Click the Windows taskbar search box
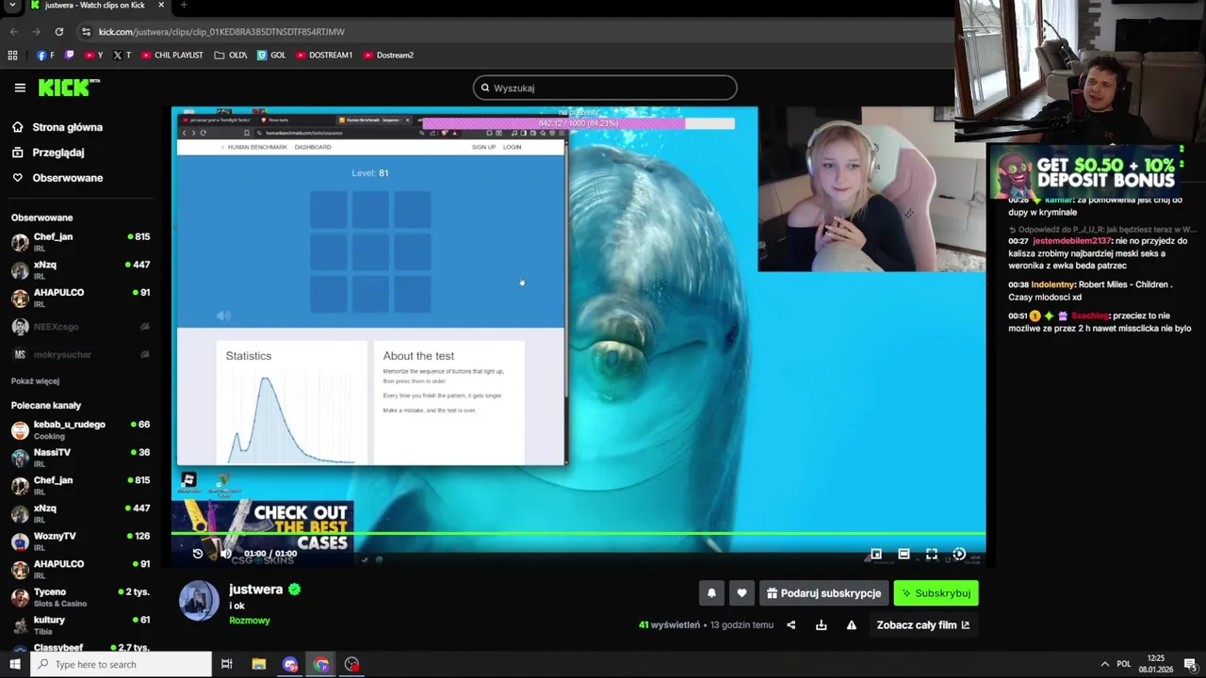1206x678 pixels. click(x=121, y=665)
